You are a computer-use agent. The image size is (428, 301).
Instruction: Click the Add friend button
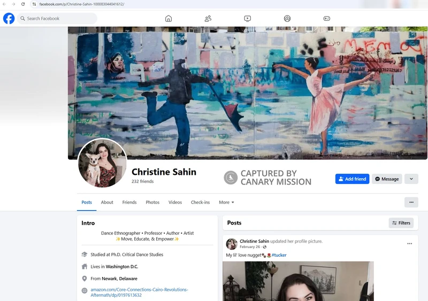352,179
